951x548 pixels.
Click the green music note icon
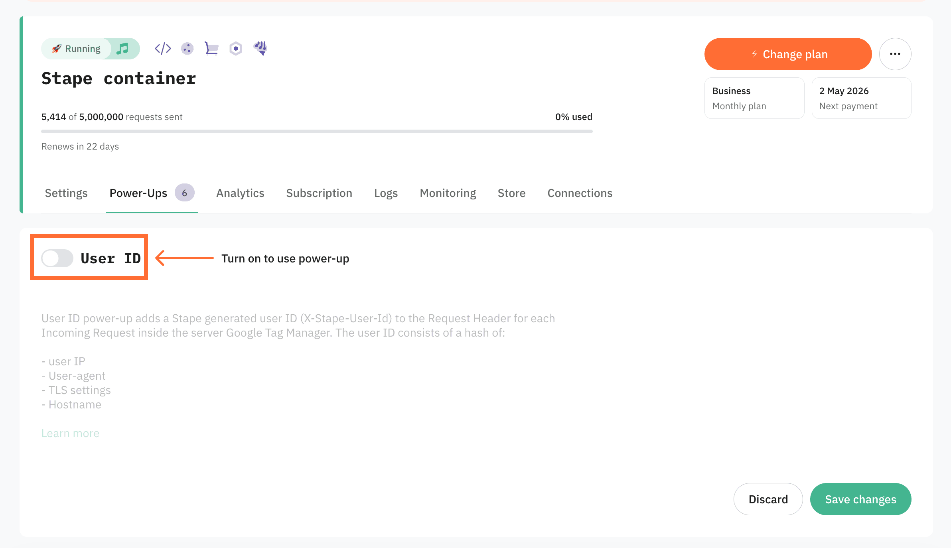122,49
